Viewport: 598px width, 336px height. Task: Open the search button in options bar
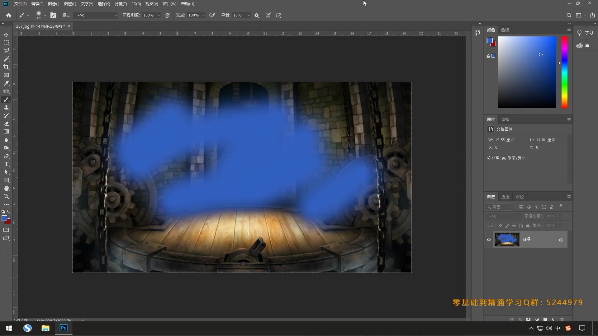click(569, 15)
